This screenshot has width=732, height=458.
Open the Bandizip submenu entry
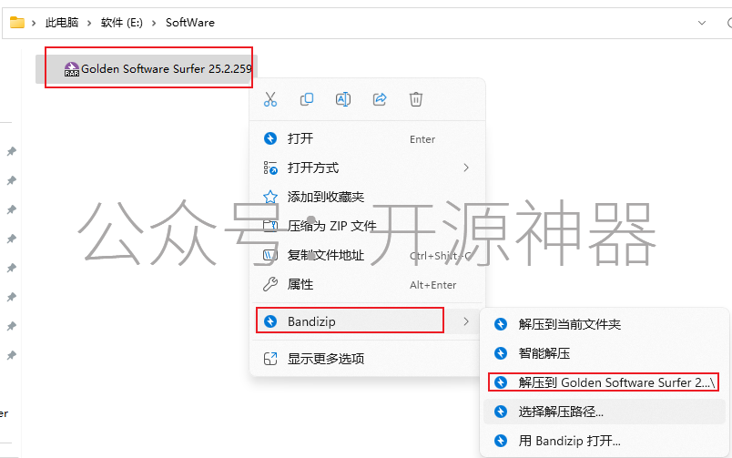[x=368, y=321]
